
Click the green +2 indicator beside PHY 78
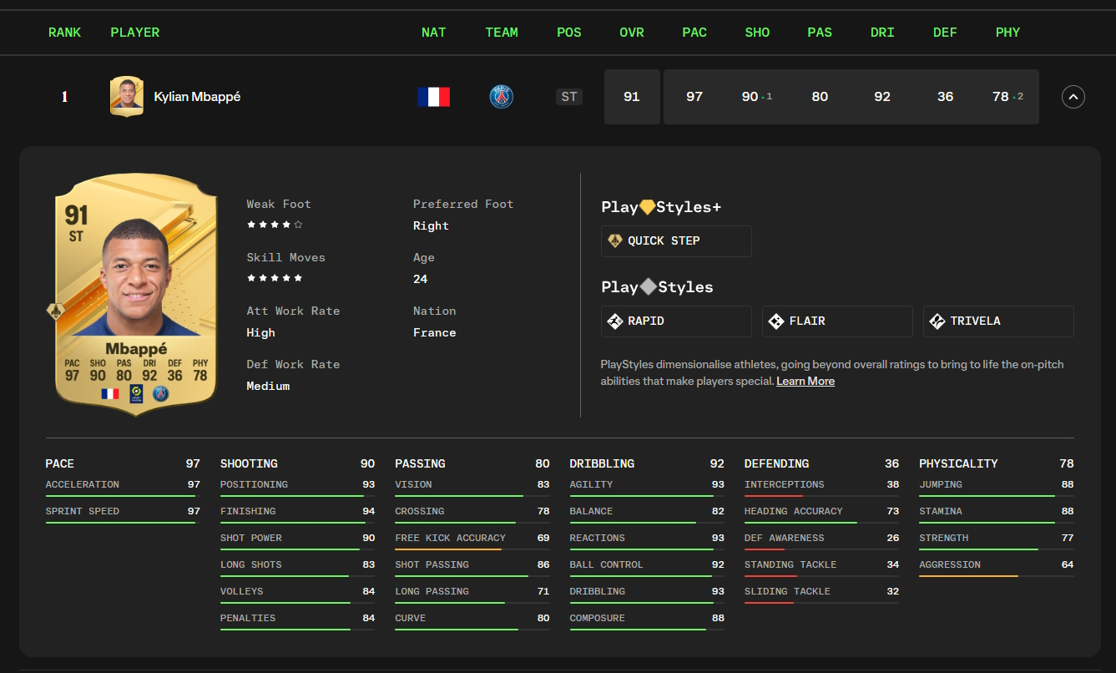1018,97
